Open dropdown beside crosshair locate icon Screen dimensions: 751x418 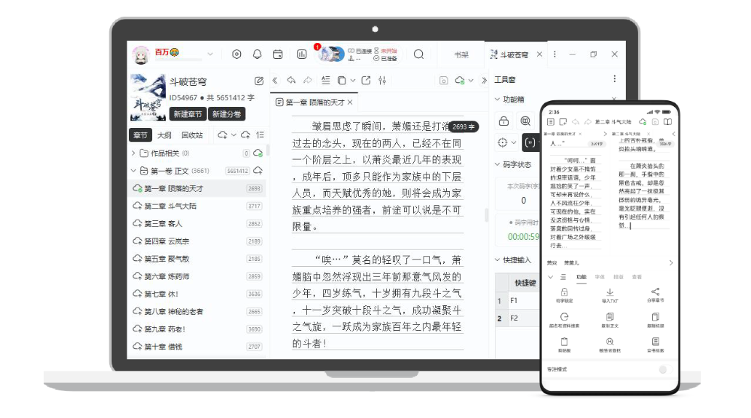tap(514, 142)
